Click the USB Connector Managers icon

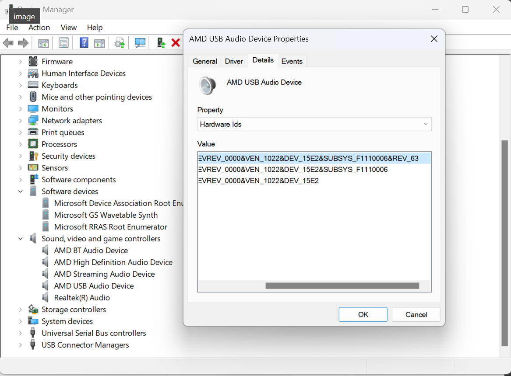tap(32, 345)
